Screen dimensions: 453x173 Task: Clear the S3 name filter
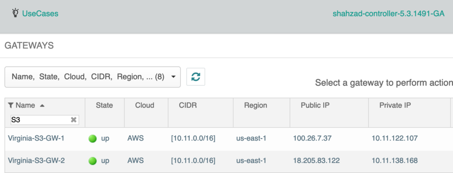[x=74, y=120]
